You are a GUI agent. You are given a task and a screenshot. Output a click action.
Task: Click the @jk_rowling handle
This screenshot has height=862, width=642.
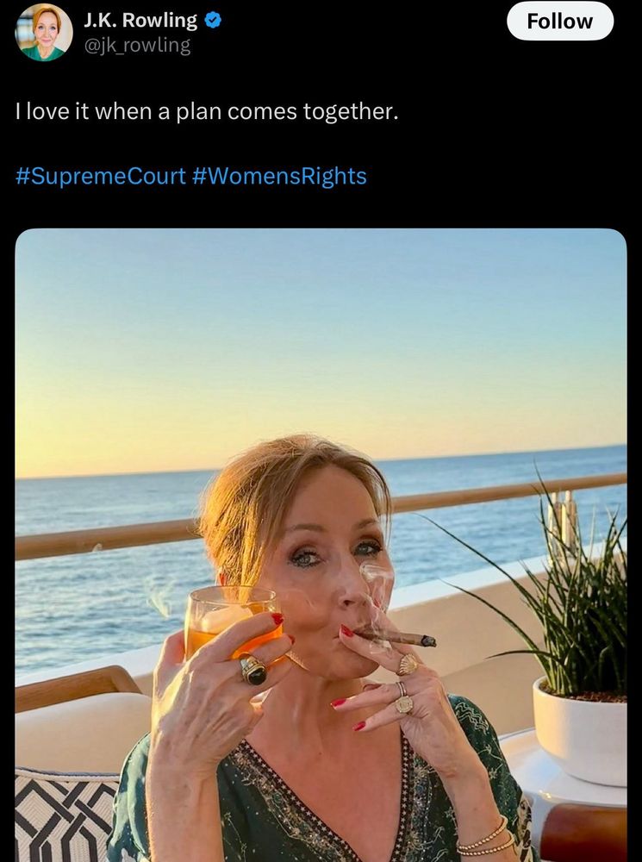pyautogui.click(x=136, y=45)
